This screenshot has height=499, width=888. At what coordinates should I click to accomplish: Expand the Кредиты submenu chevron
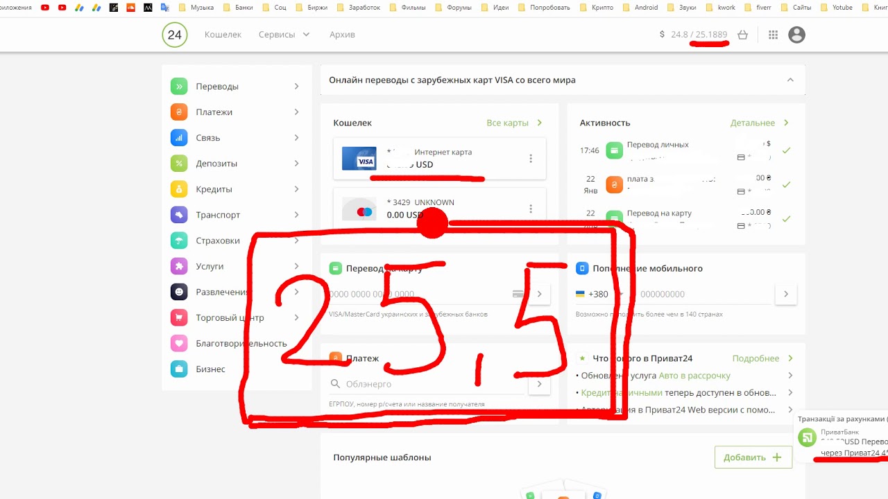tap(296, 189)
